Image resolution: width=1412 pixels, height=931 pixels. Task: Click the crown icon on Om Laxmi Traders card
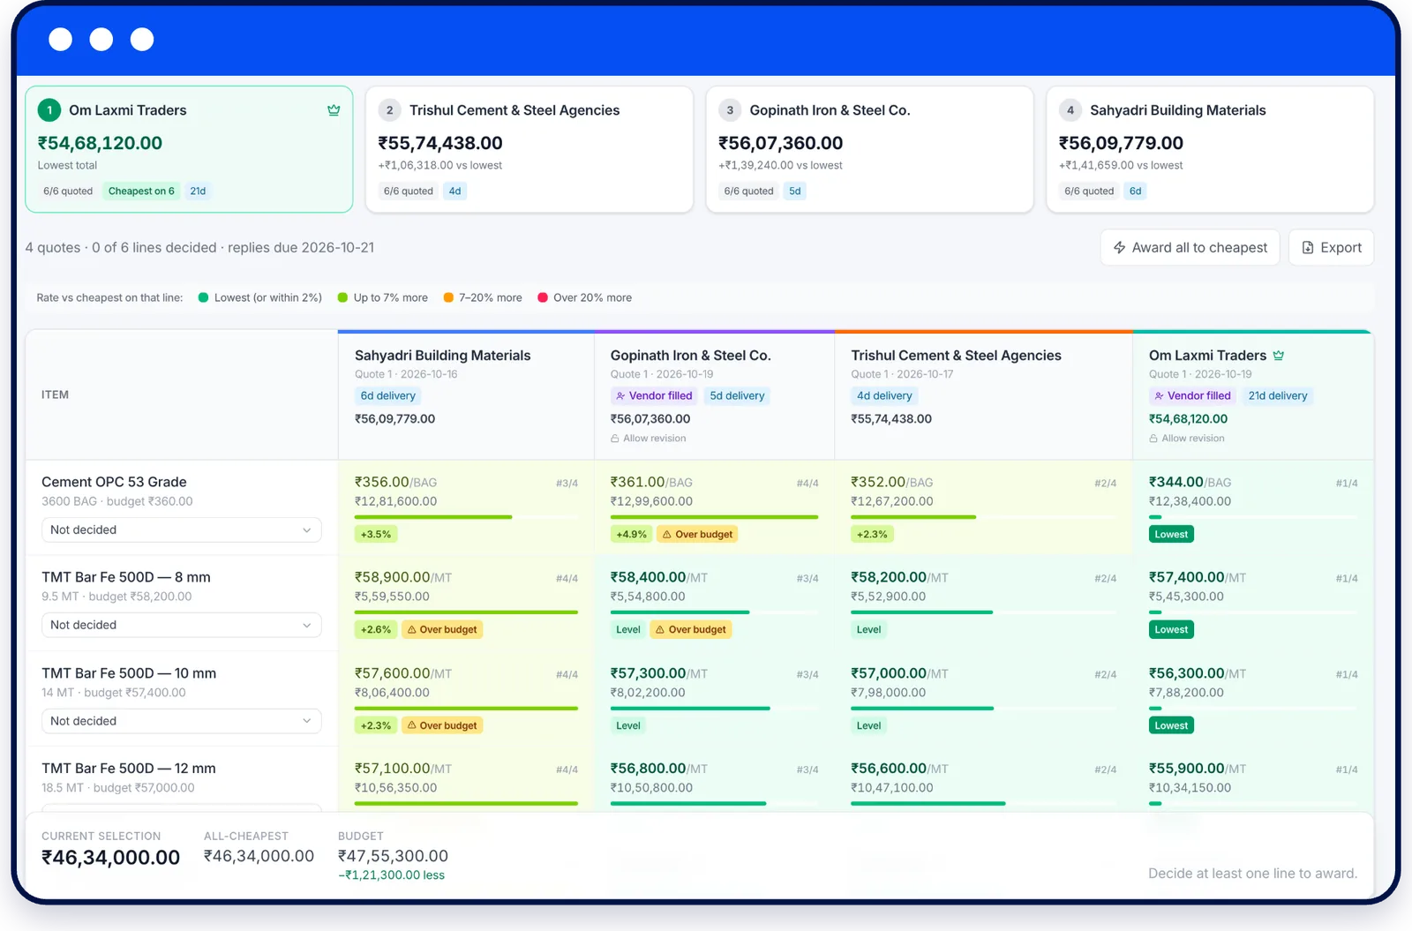pyautogui.click(x=334, y=110)
